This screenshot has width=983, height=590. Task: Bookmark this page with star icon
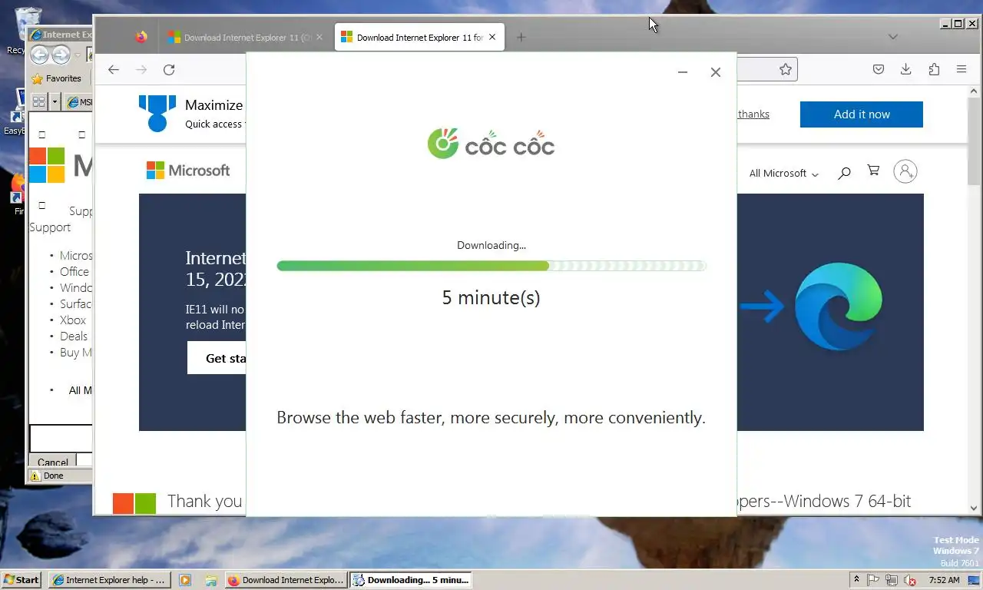[785, 69]
